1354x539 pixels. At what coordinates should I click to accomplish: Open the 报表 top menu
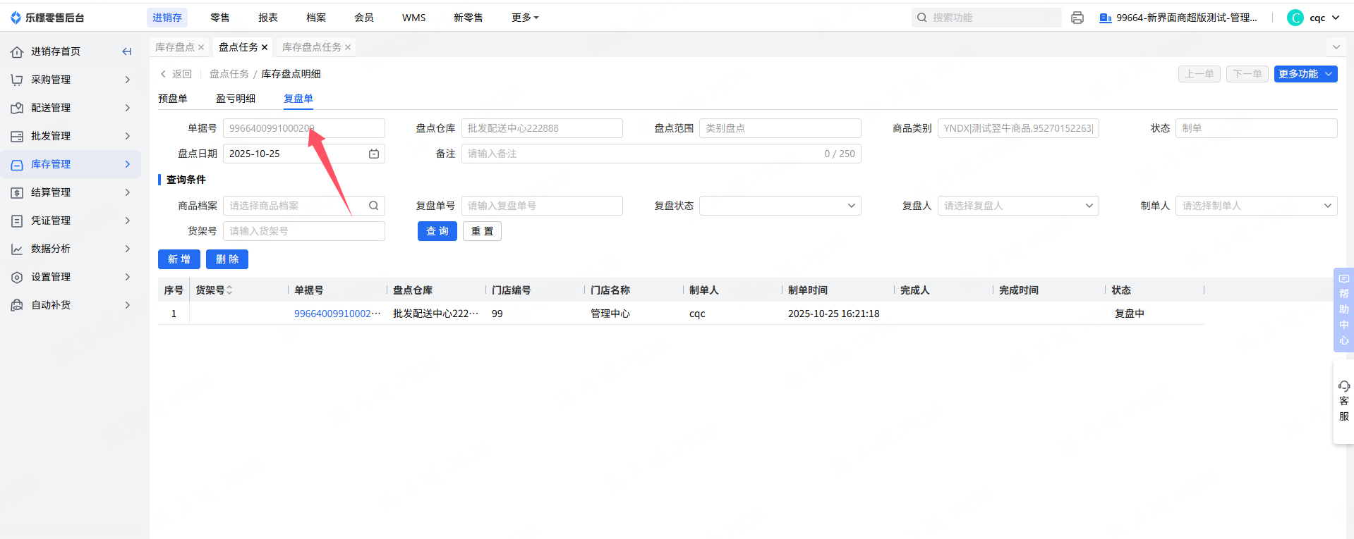(268, 18)
